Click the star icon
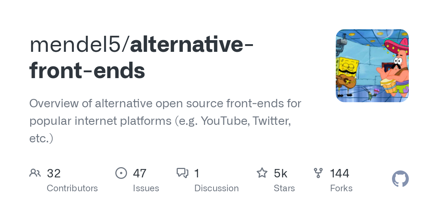The image size is (438, 219). coord(262,173)
